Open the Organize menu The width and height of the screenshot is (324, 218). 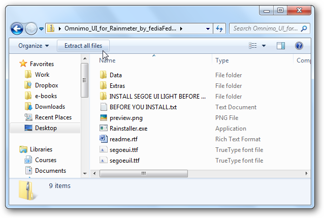(x=34, y=46)
